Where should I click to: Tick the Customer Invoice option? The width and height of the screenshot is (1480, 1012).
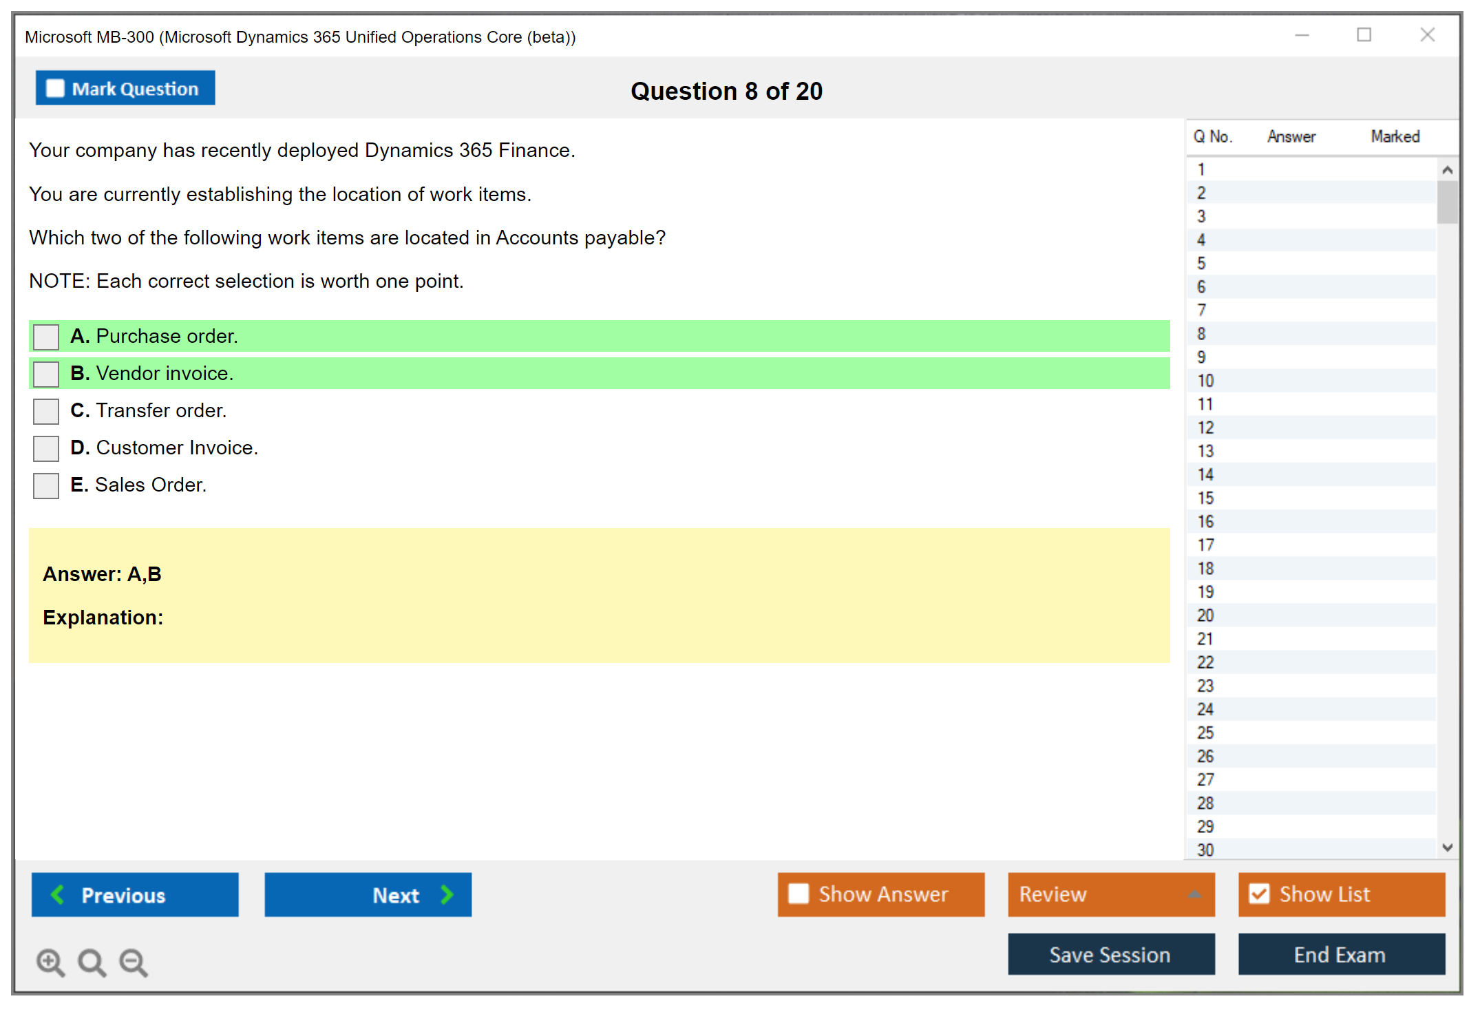[46, 448]
